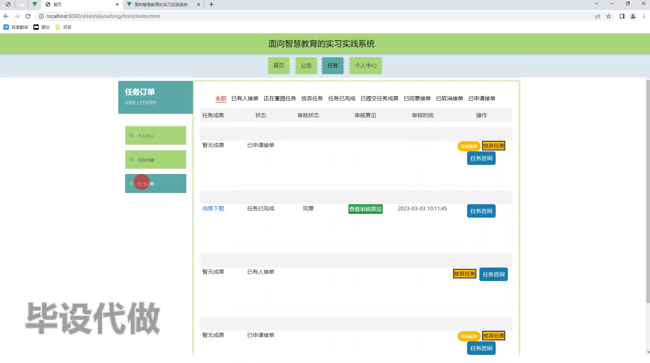
Task: Go to the 公告 navigation tab
Action: pyautogui.click(x=306, y=65)
